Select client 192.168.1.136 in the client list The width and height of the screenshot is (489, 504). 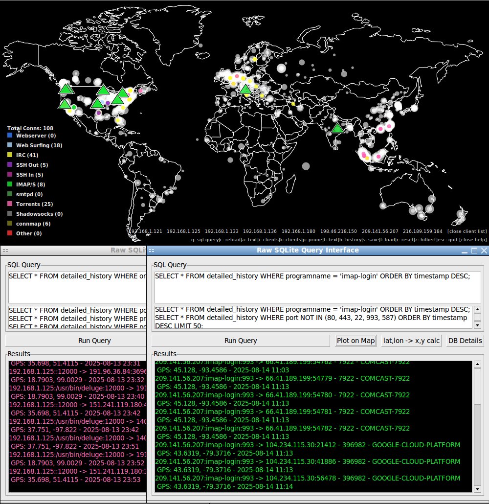tap(260, 231)
